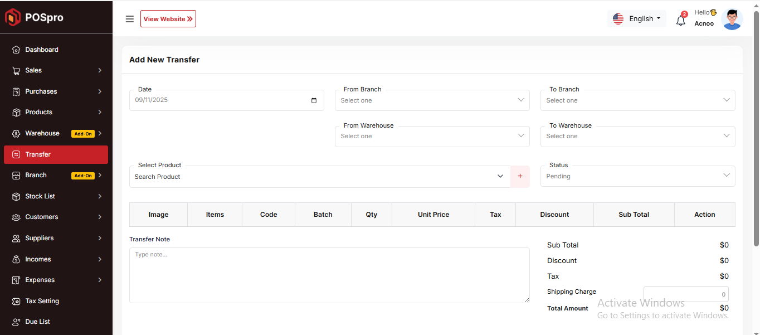This screenshot has height=335, width=760.
Task: Expand the Status dropdown showing Pending
Action: pos(637,176)
